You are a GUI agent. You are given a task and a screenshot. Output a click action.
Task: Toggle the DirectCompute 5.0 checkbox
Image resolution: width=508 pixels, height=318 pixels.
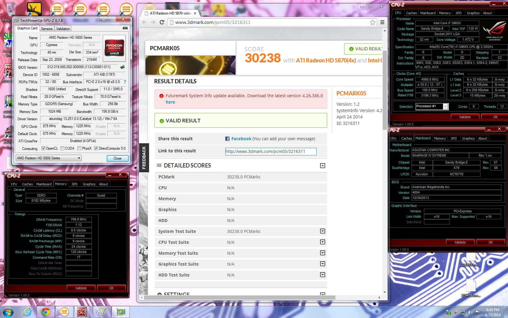point(96,148)
